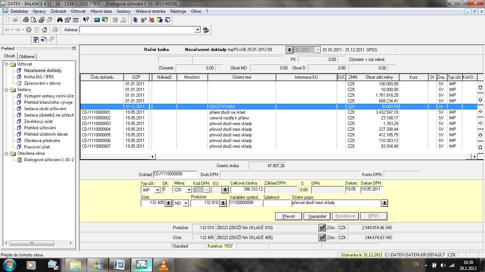Click the Účet 132 405 lookup arrow button

point(169,203)
